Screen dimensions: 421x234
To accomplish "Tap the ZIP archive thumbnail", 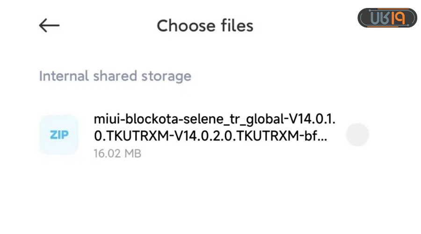I will (x=59, y=135).
